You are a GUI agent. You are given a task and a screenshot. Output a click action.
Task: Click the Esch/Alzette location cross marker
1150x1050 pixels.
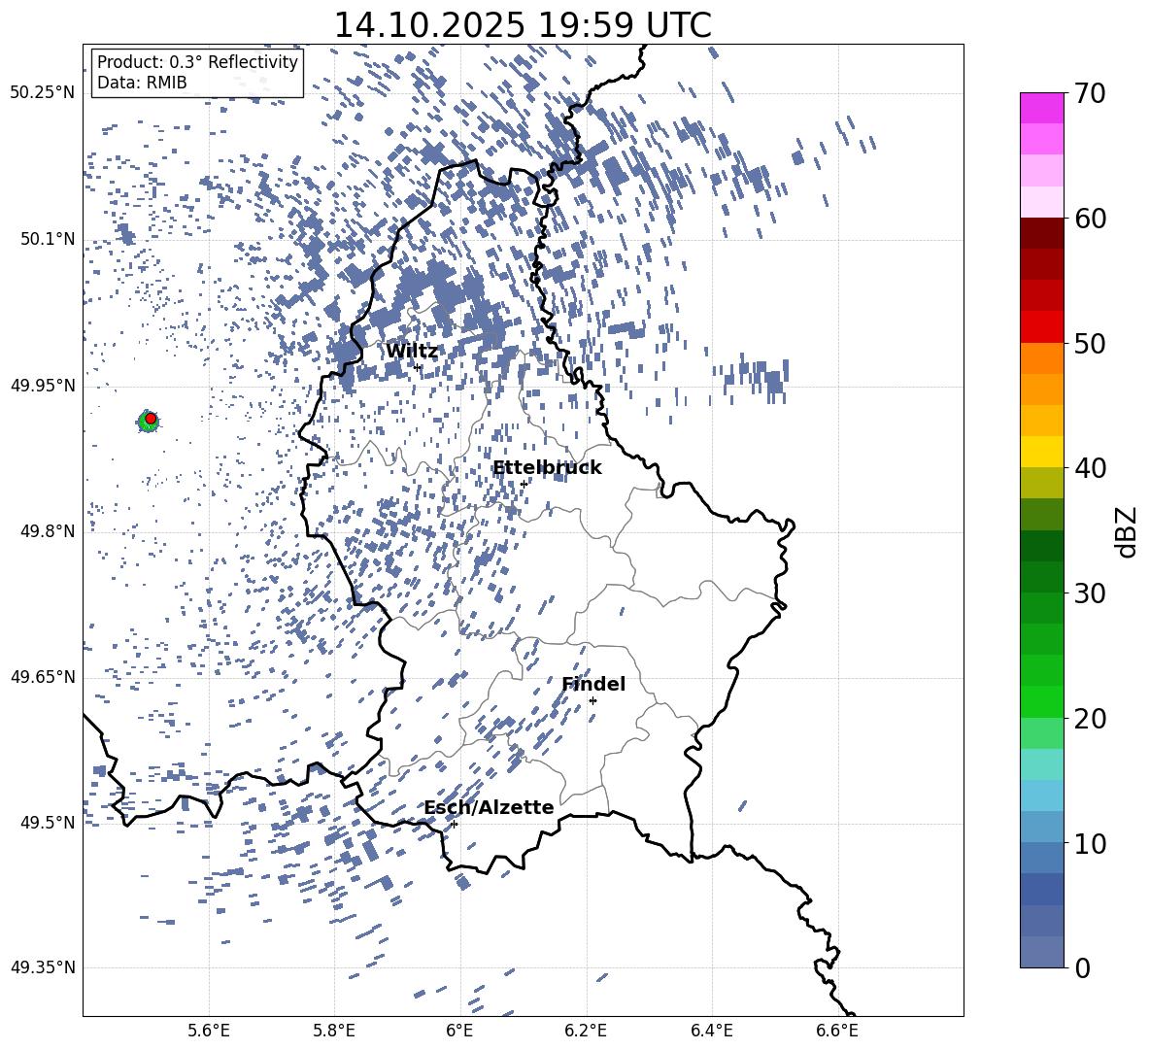click(x=454, y=824)
